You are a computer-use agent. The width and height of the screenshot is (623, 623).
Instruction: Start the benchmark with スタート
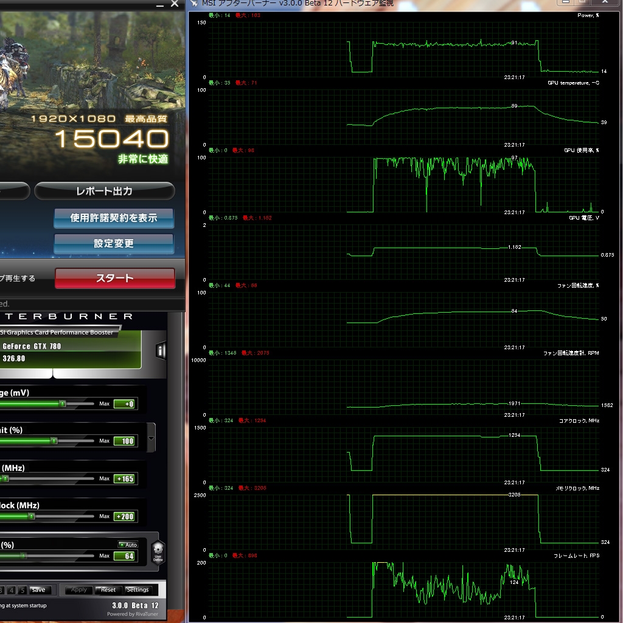[x=115, y=278]
